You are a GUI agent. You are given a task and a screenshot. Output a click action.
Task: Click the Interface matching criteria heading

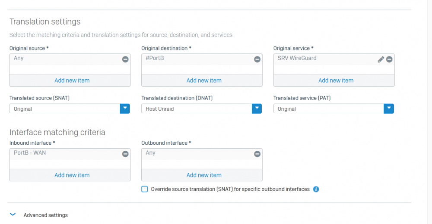57,132
